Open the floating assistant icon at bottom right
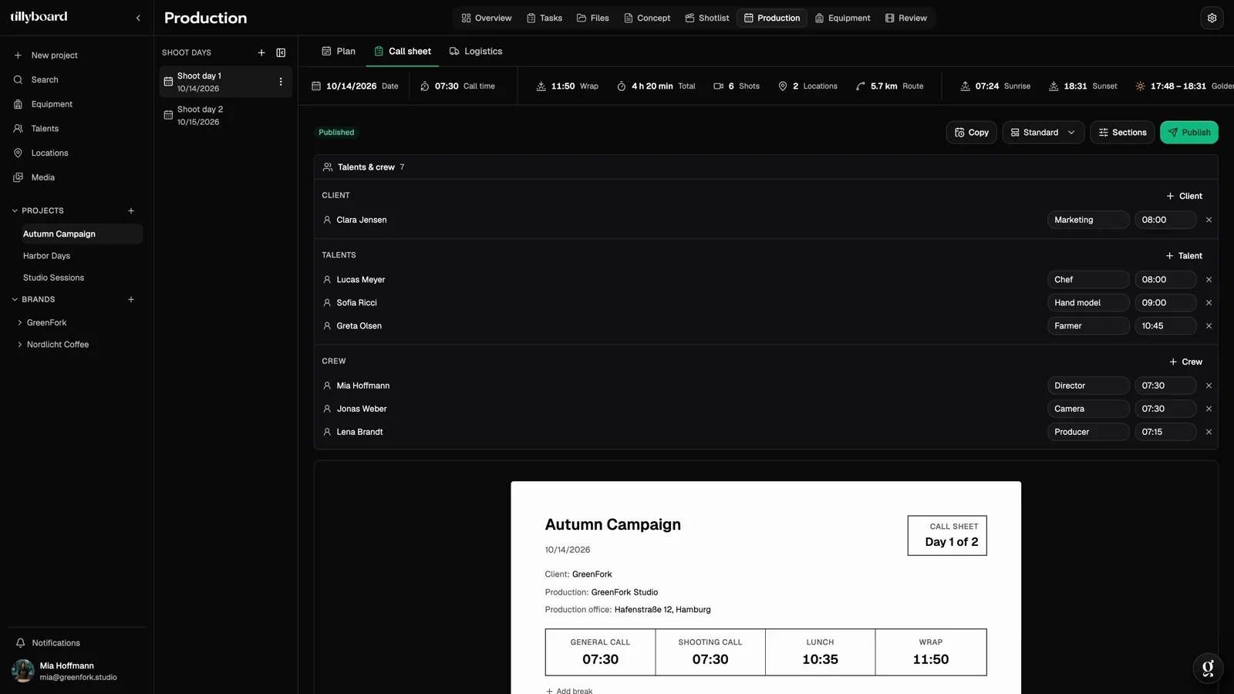Viewport: 1234px width, 694px height. [x=1208, y=668]
